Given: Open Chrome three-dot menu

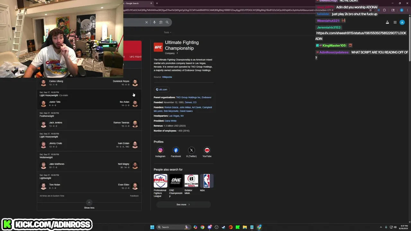Looking at the screenshot, I should click(407, 10).
